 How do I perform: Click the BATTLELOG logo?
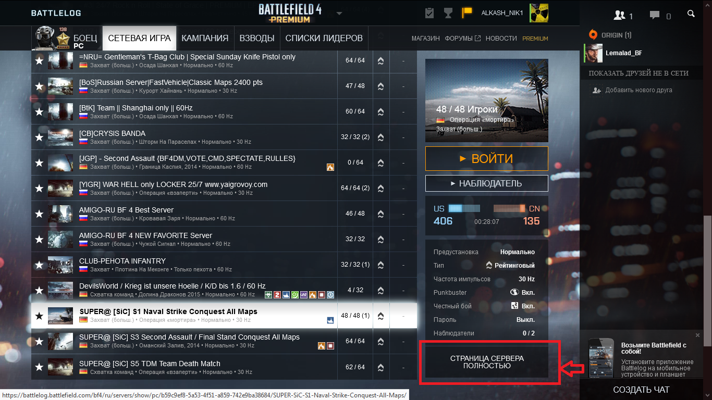pos(56,13)
